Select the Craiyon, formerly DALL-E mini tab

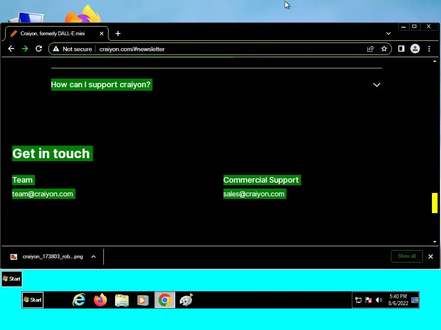(57, 34)
